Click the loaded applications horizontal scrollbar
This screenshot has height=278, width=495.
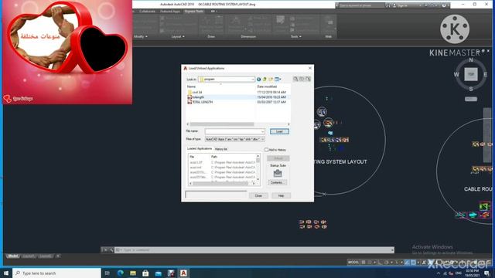click(222, 184)
